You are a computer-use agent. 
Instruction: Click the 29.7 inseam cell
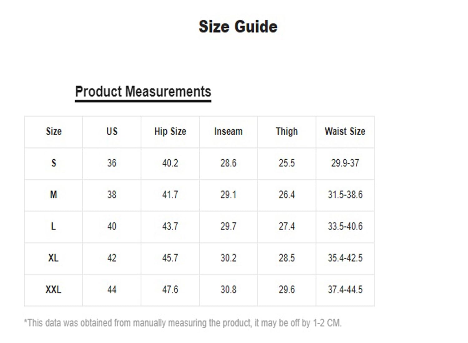click(x=228, y=226)
